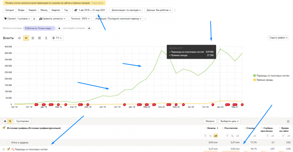Select the 'Год' period tab
The height and width of the screenshot is (152, 293).
click(66, 10)
